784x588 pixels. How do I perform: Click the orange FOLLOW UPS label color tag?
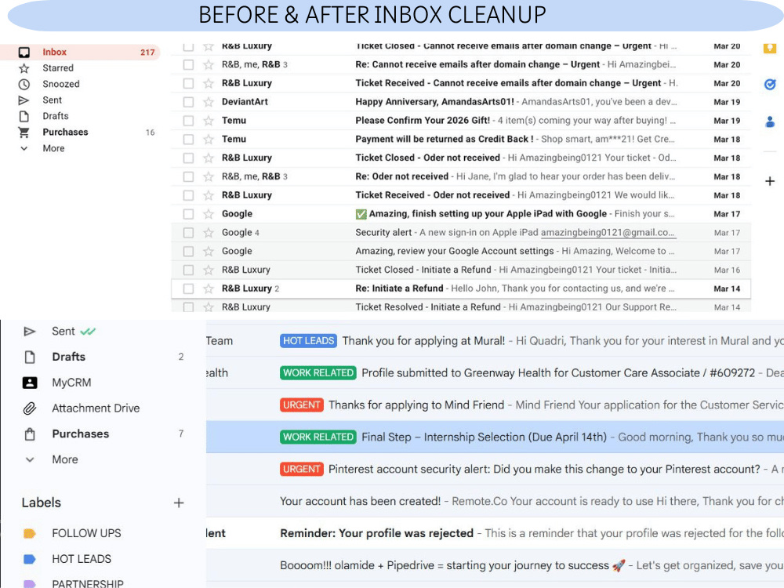click(30, 533)
